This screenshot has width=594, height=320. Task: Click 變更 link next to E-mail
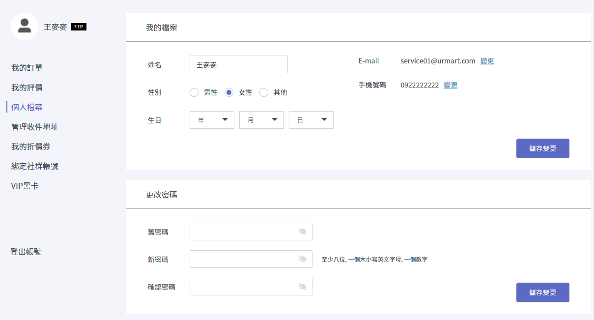[x=487, y=61]
